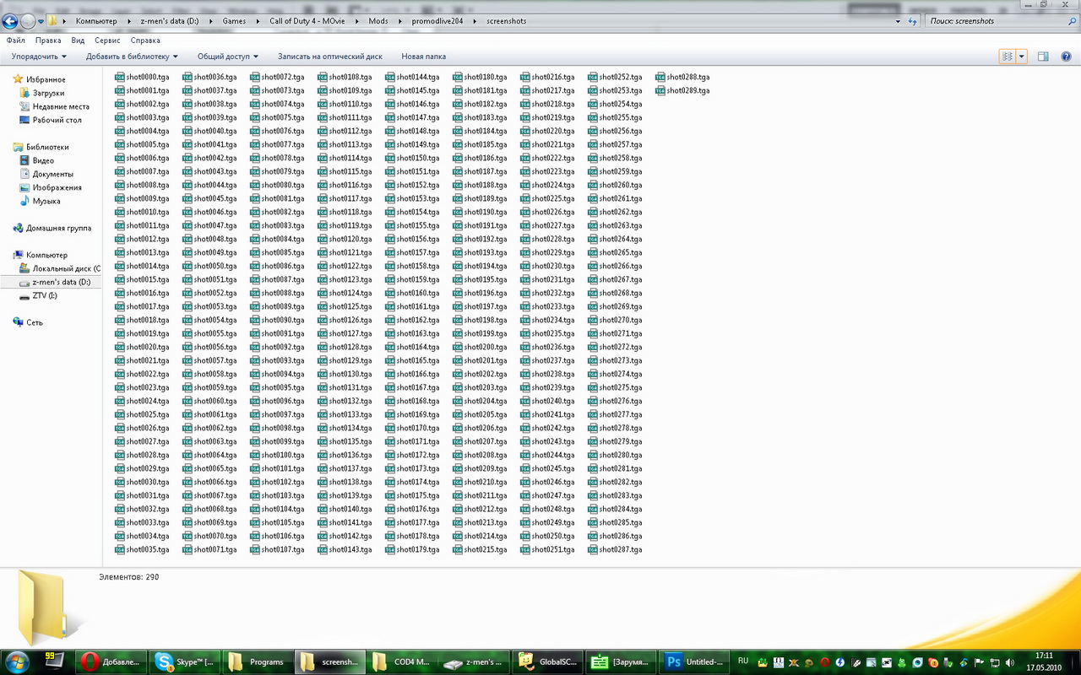Open the Документы library
This screenshot has height=675, width=1081.
[x=52, y=174]
